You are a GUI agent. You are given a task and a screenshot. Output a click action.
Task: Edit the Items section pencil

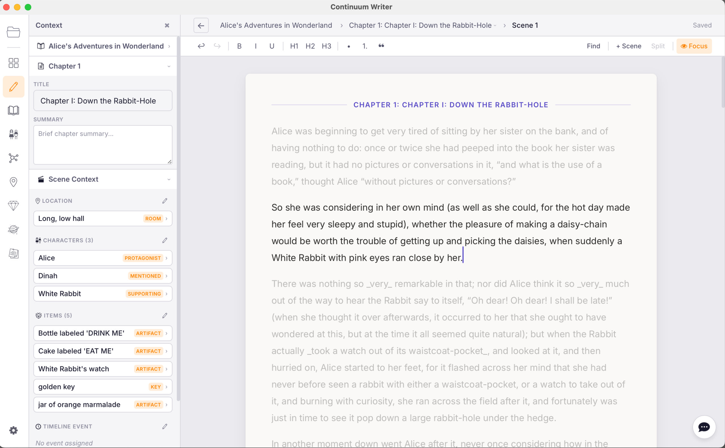[165, 315]
